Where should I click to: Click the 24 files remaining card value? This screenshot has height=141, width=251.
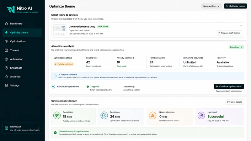(115, 117)
